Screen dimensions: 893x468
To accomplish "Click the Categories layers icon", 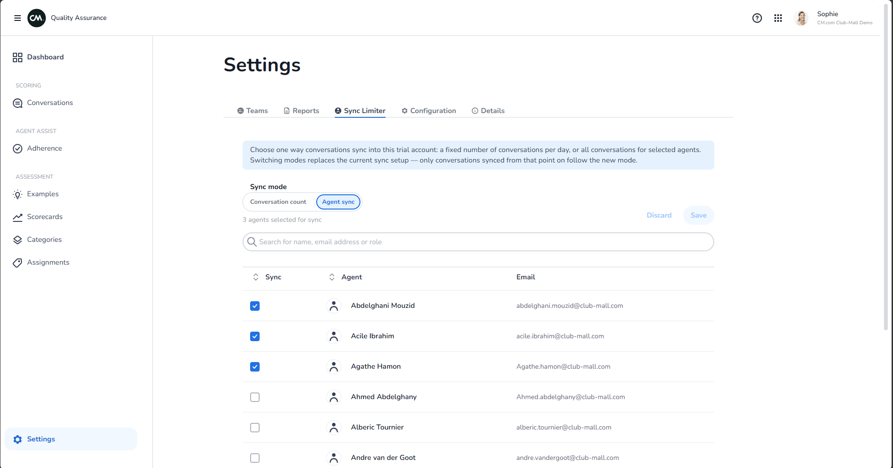I will coord(18,240).
